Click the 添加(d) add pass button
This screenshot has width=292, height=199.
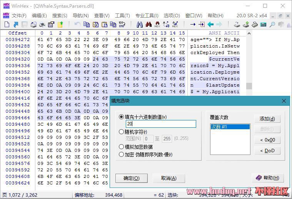tap(267, 118)
